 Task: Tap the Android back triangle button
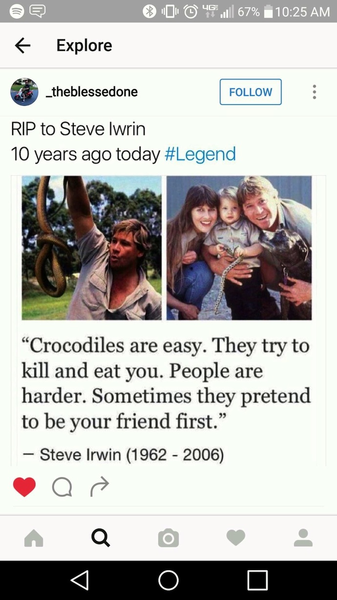pos(80,580)
